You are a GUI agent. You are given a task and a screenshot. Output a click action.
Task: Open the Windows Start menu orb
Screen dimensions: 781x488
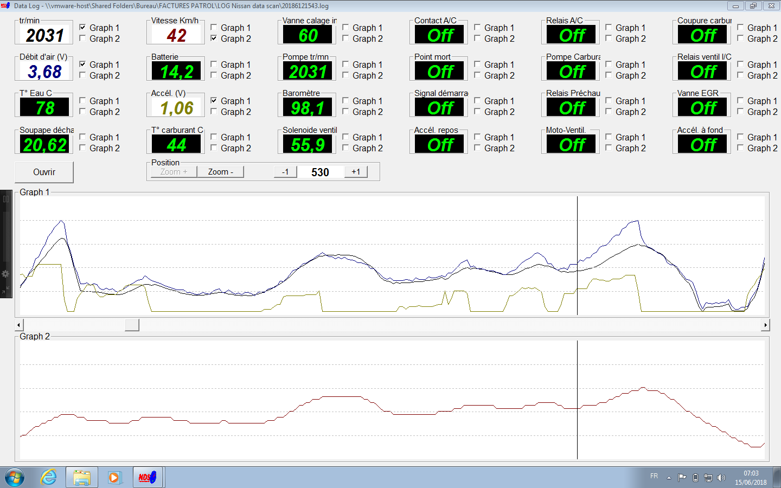point(15,478)
